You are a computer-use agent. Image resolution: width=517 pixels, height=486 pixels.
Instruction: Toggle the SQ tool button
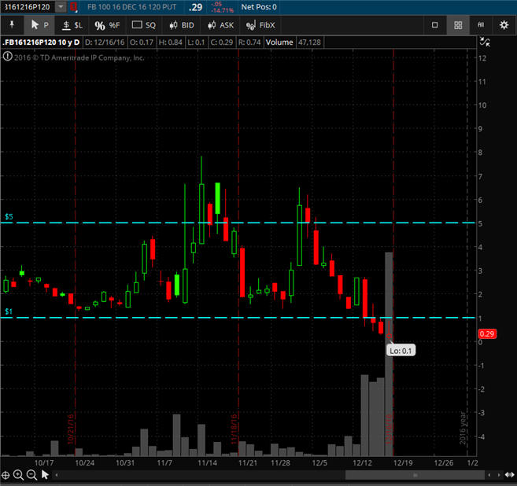pos(144,25)
